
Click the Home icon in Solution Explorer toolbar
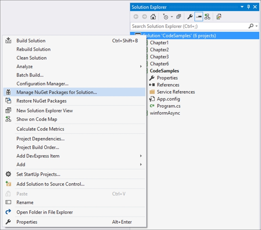[x=153, y=17]
